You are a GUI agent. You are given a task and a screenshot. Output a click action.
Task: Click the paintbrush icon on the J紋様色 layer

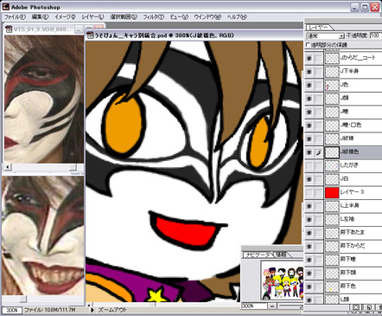coord(318,152)
